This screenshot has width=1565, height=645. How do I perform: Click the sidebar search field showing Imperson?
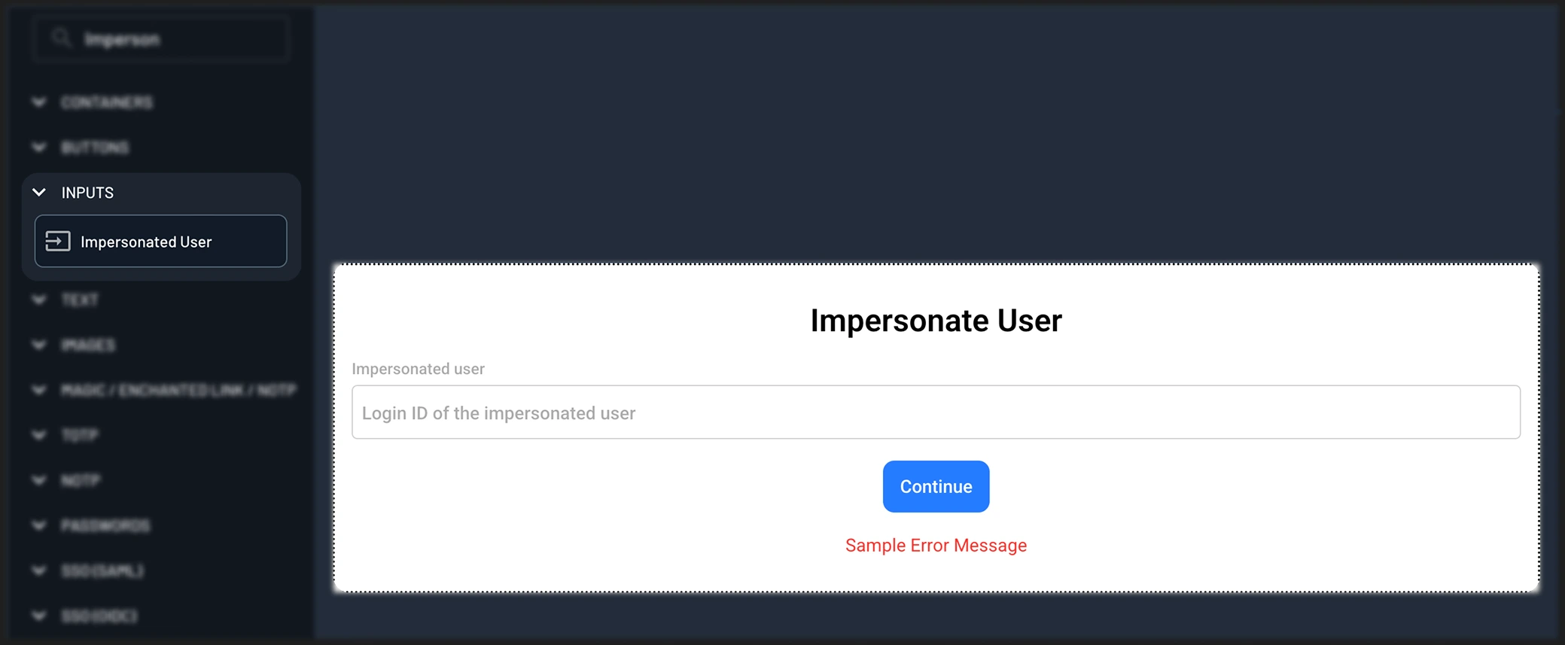(160, 38)
